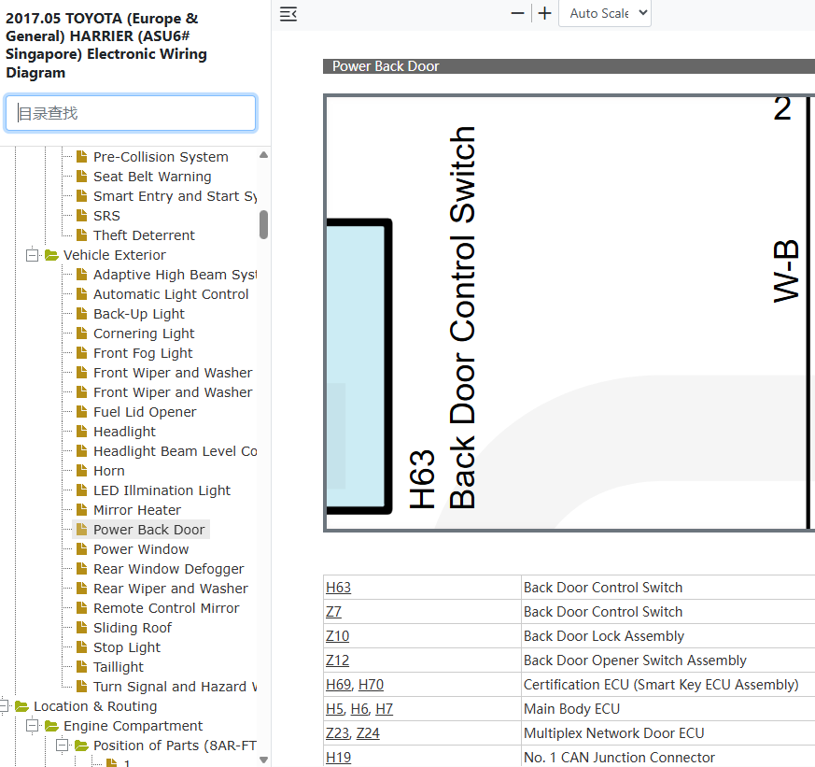Open Seat Belt Warning page
Image resolution: width=815 pixels, height=767 pixels.
tap(152, 177)
